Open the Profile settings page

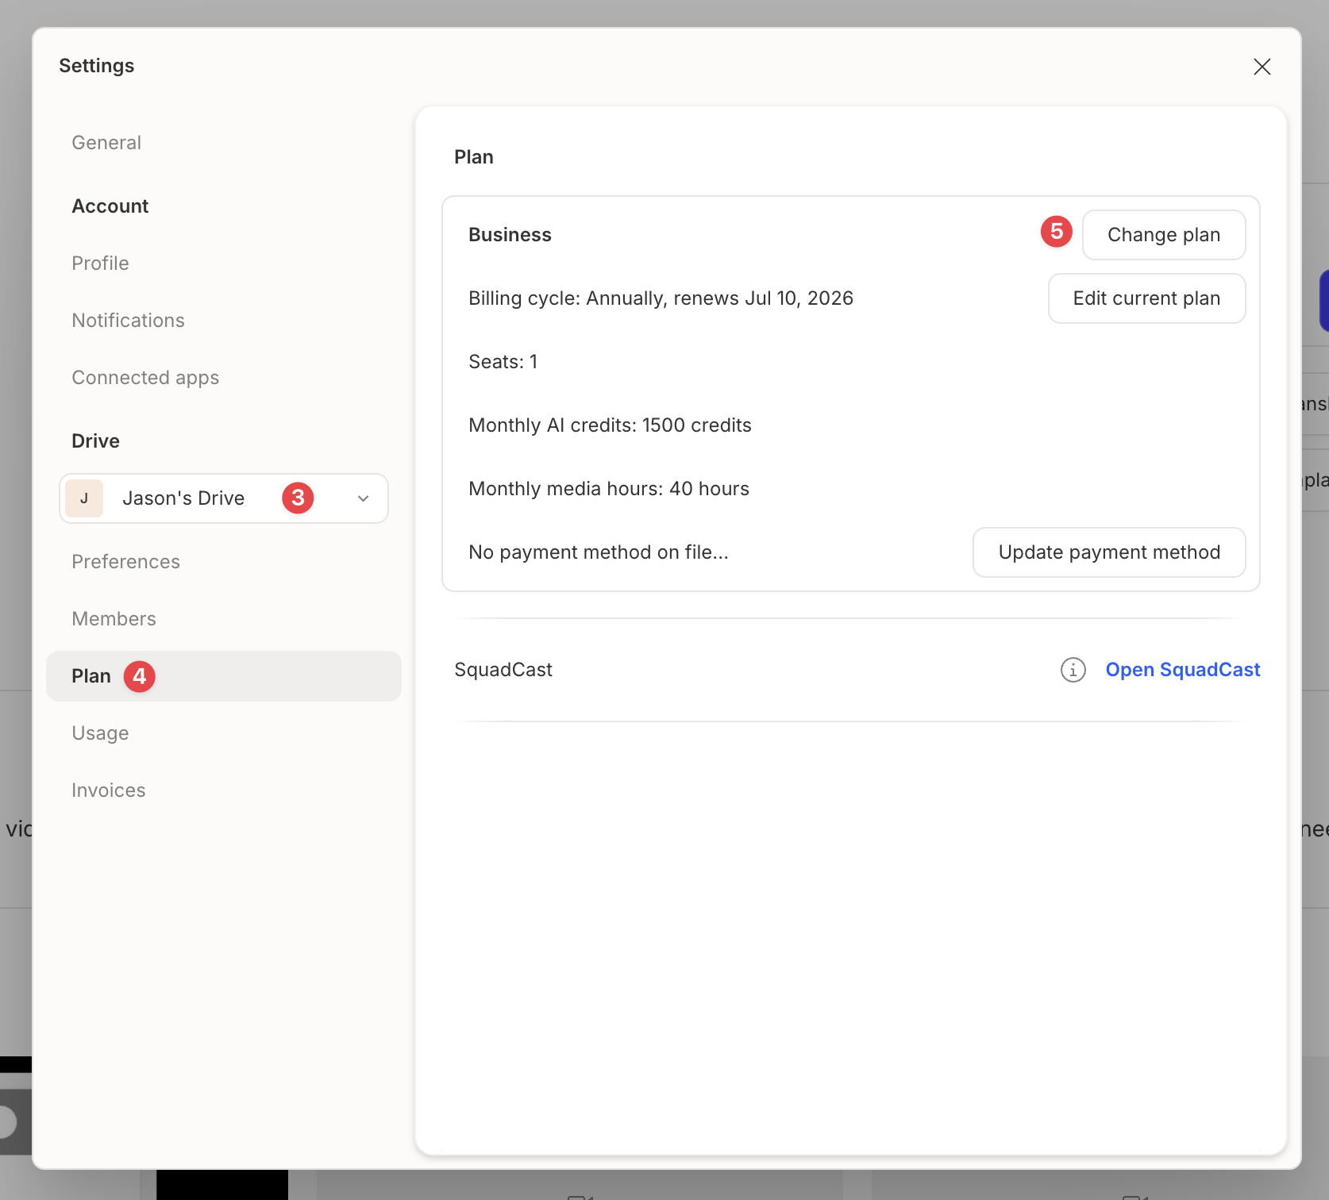[x=100, y=263]
